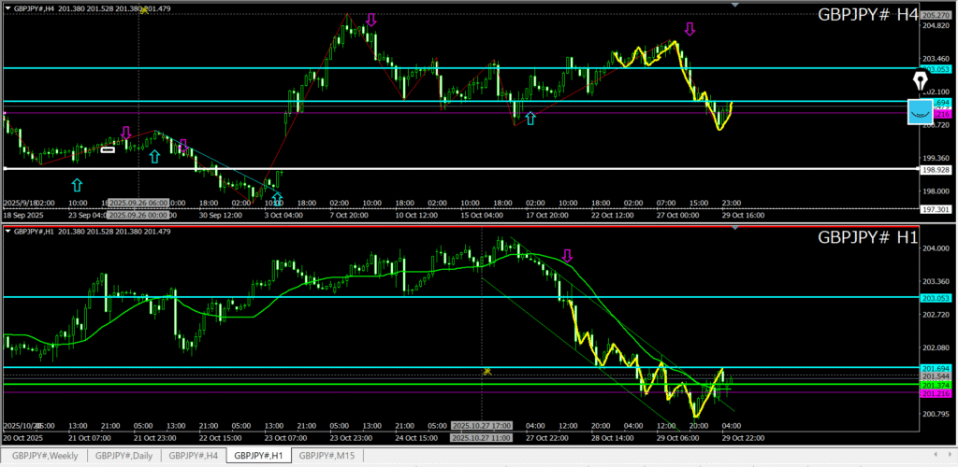Image resolution: width=958 pixels, height=467 pixels.
Task: Select rightmost magenta down arrow in H4 chart
Action: [689, 29]
